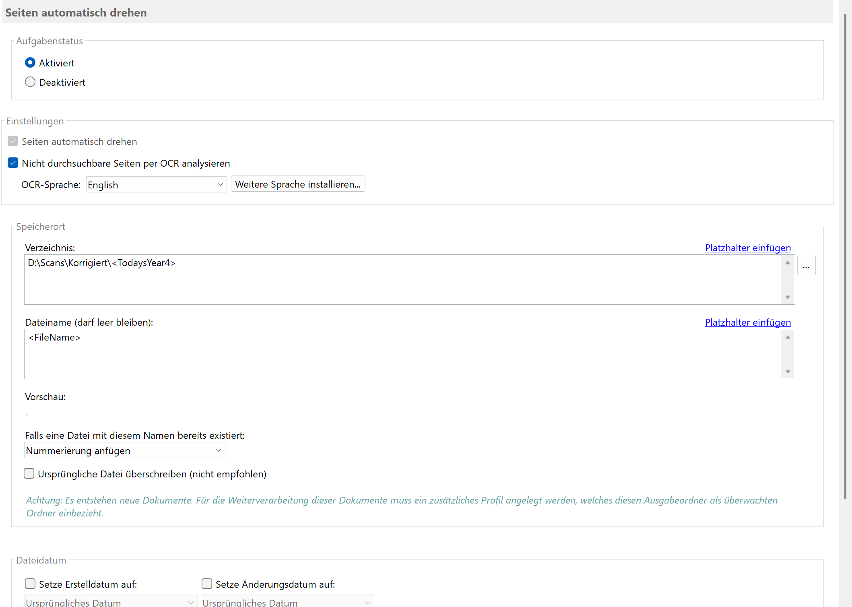Check Setze Änderungsdatum auf
852x607 pixels.
click(207, 584)
